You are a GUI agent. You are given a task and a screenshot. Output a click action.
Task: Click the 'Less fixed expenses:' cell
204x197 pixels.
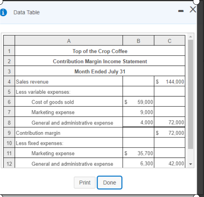point(69,143)
